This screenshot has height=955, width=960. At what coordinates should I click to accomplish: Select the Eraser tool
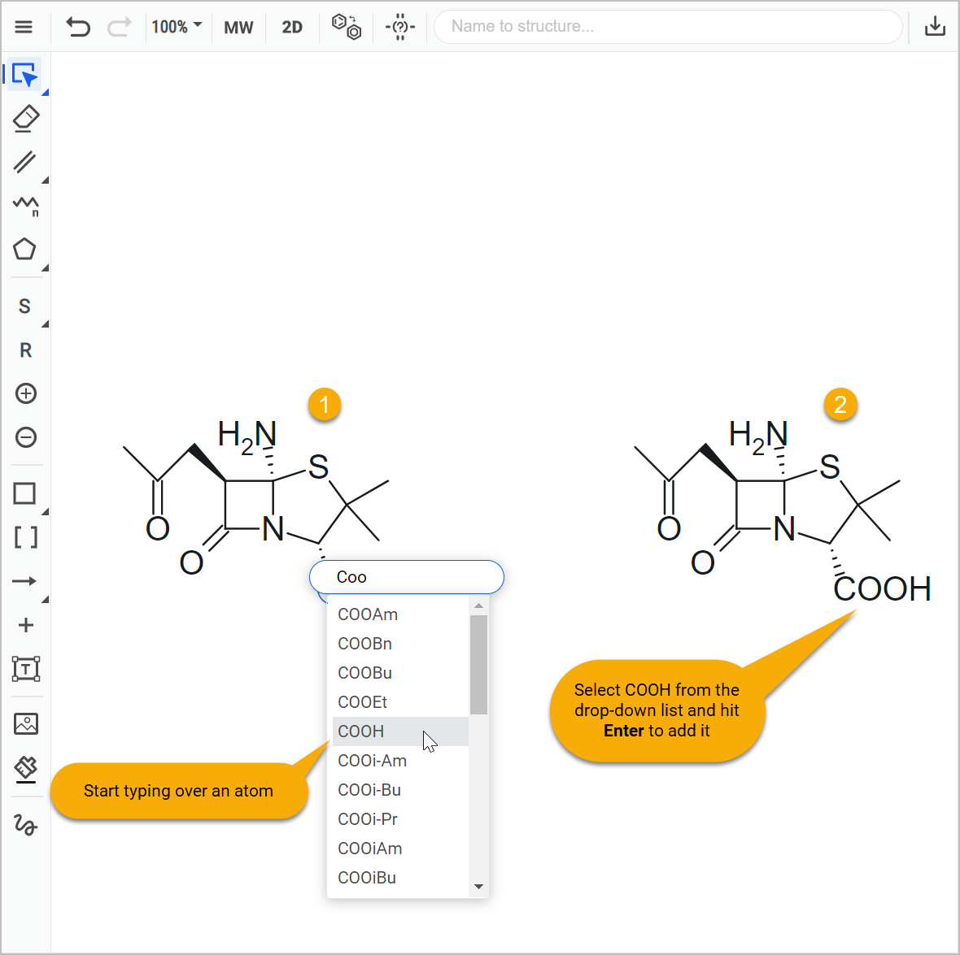click(x=25, y=119)
